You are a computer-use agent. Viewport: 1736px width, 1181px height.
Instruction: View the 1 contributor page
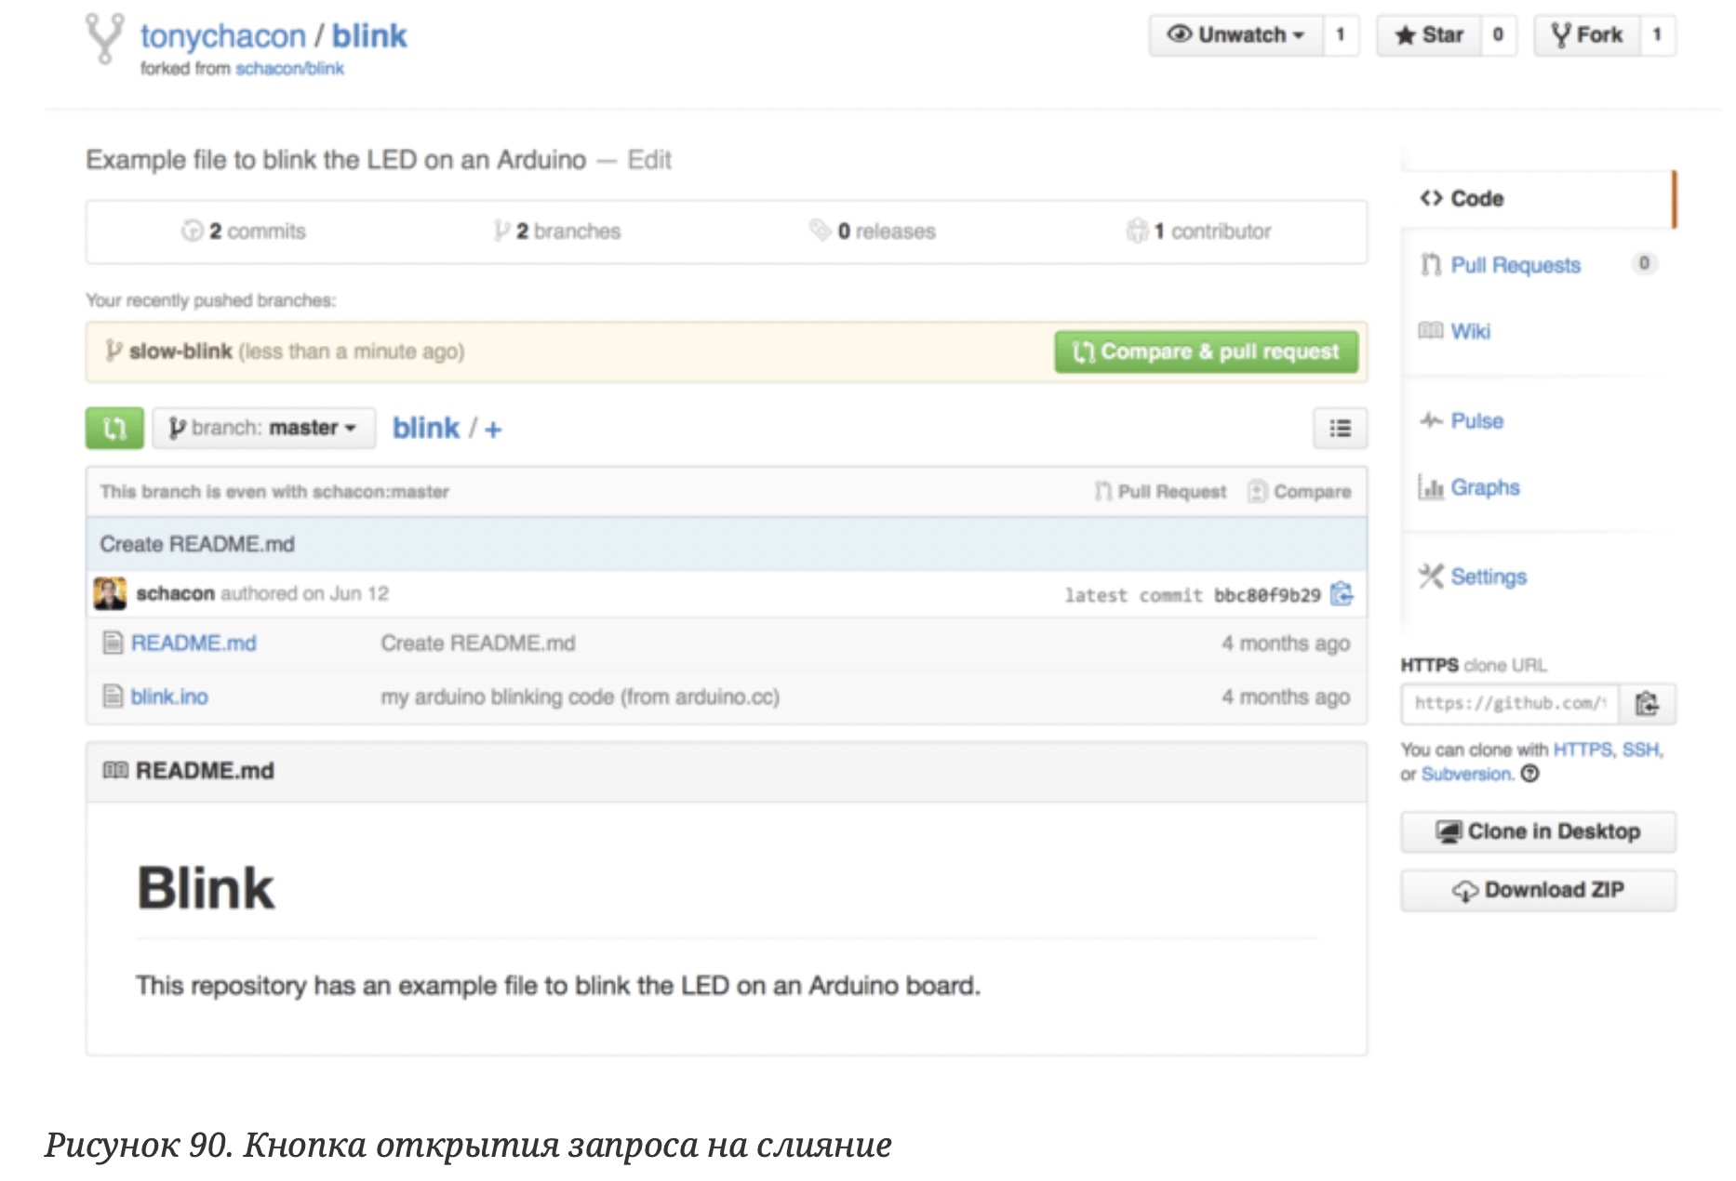1198,231
